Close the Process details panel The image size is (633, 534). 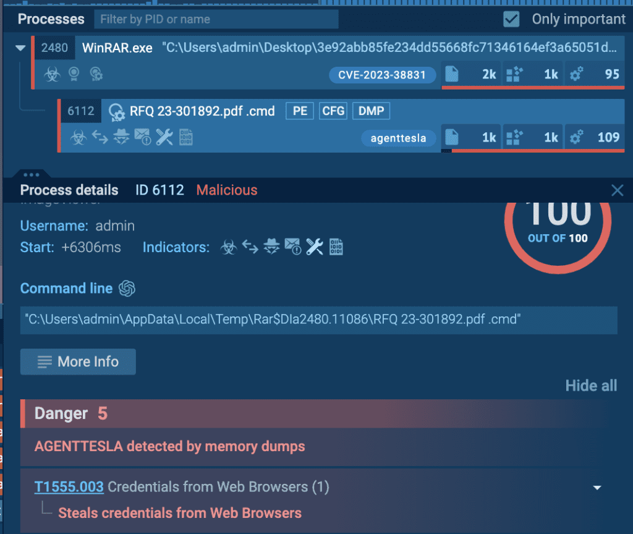pos(616,190)
